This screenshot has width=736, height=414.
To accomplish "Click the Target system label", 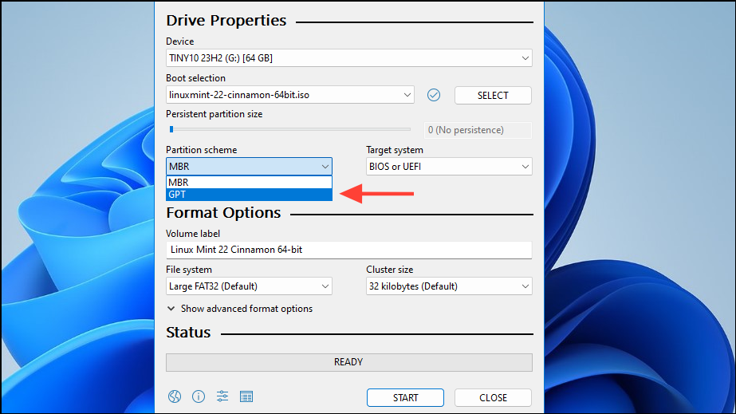I will coord(395,150).
